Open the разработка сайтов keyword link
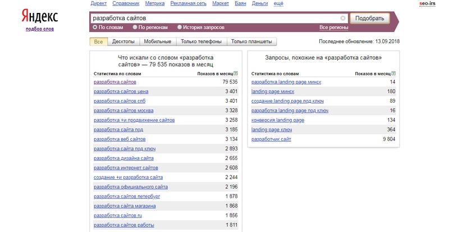Image resolution: width=453 pixels, height=232 pixels. [x=115, y=82]
